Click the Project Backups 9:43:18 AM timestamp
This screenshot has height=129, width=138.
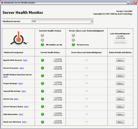(x=58, y=84)
